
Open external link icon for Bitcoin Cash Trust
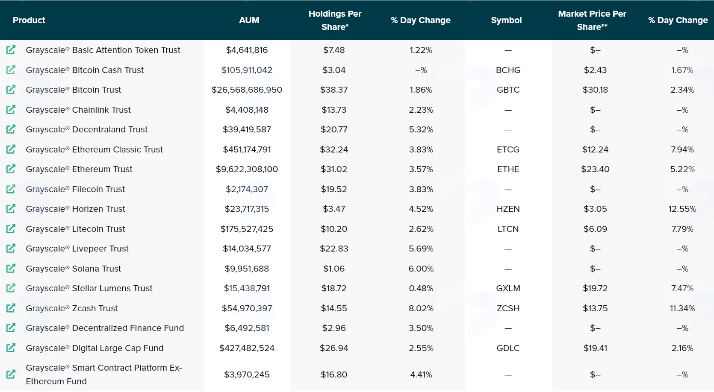(11, 70)
